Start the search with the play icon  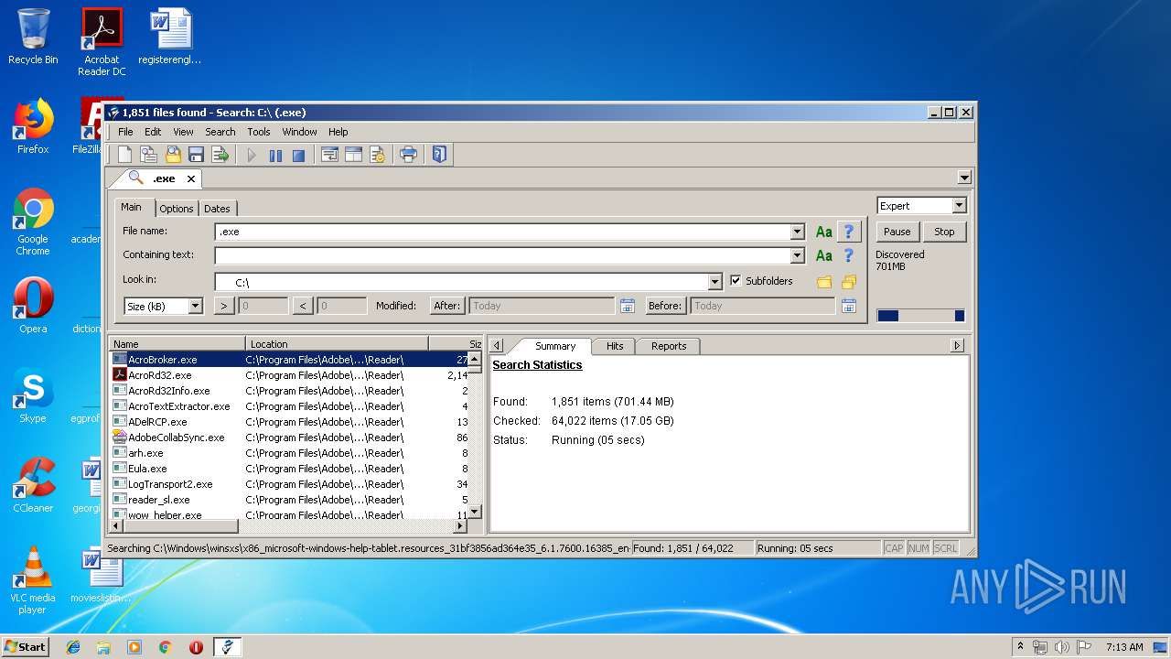(x=252, y=156)
